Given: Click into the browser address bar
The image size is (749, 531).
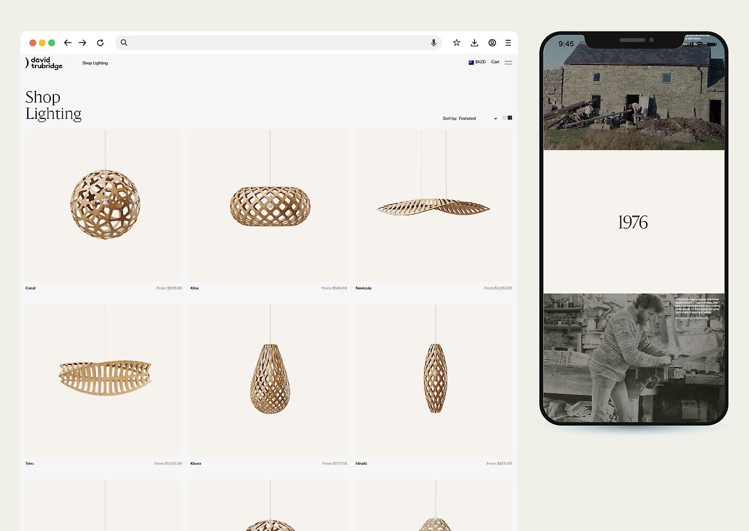Looking at the screenshot, I should pos(278,42).
